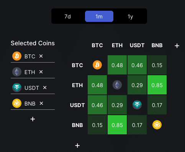The image size is (185, 152).
Task: Click the USDT row label in matrix
Action: (77, 105)
